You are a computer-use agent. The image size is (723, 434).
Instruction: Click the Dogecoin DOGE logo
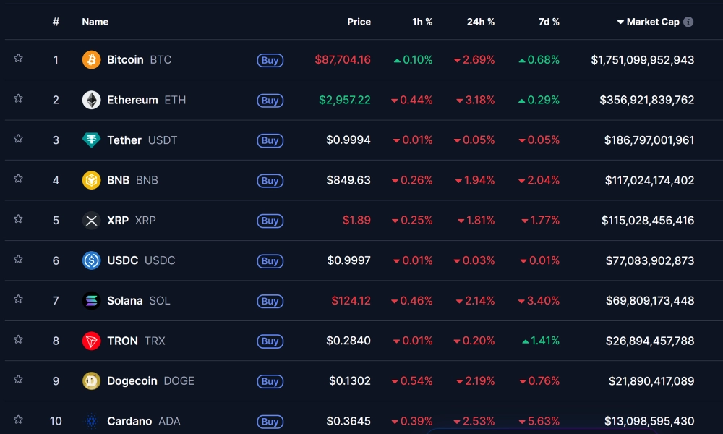pyautogui.click(x=90, y=380)
